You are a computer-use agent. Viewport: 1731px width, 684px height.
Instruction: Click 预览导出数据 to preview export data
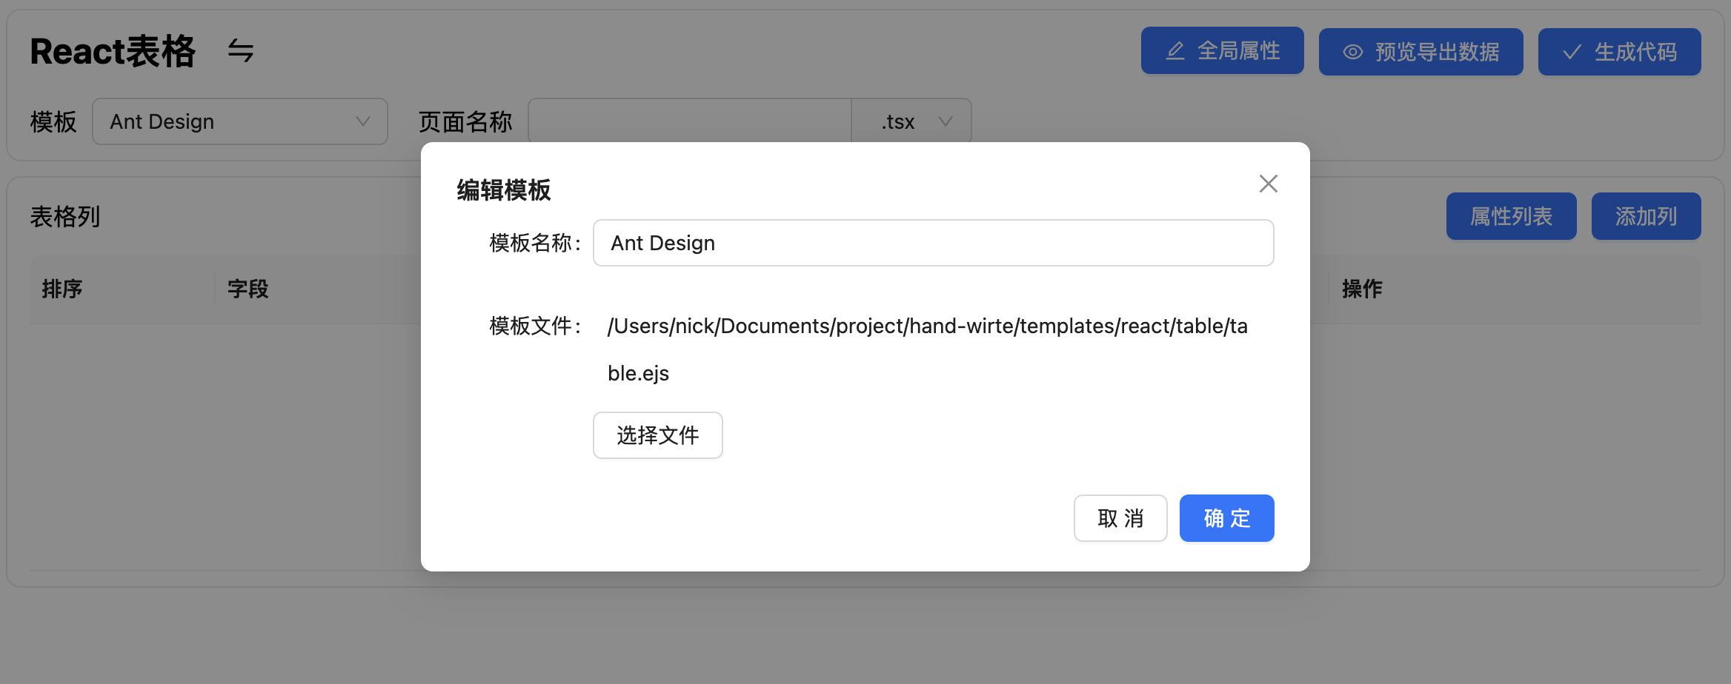(x=1421, y=52)
